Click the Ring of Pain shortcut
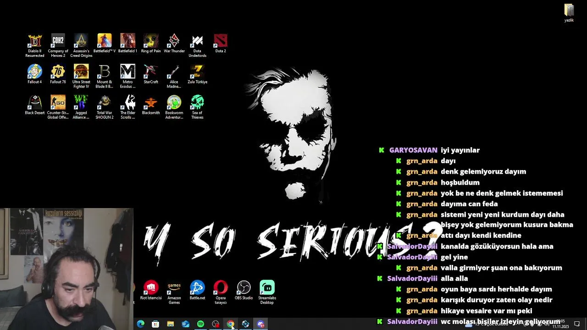This screenshot has width=587, height=330. coord(151,44)
